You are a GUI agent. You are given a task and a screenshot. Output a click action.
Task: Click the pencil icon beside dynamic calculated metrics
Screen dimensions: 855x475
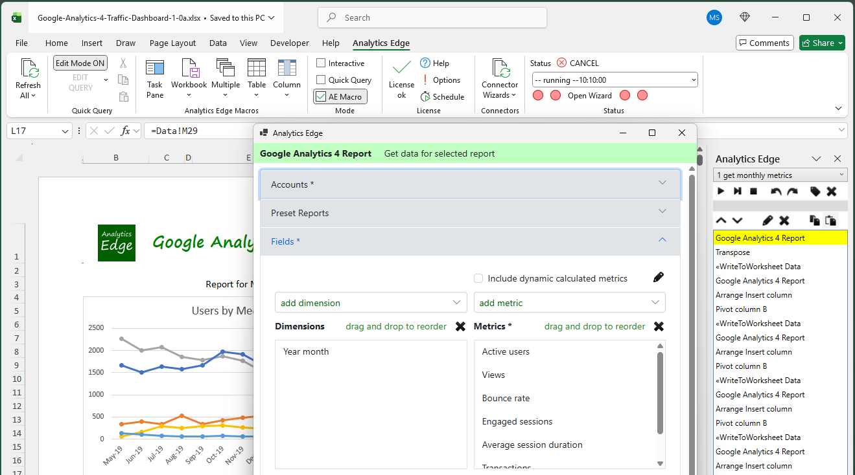659,278
